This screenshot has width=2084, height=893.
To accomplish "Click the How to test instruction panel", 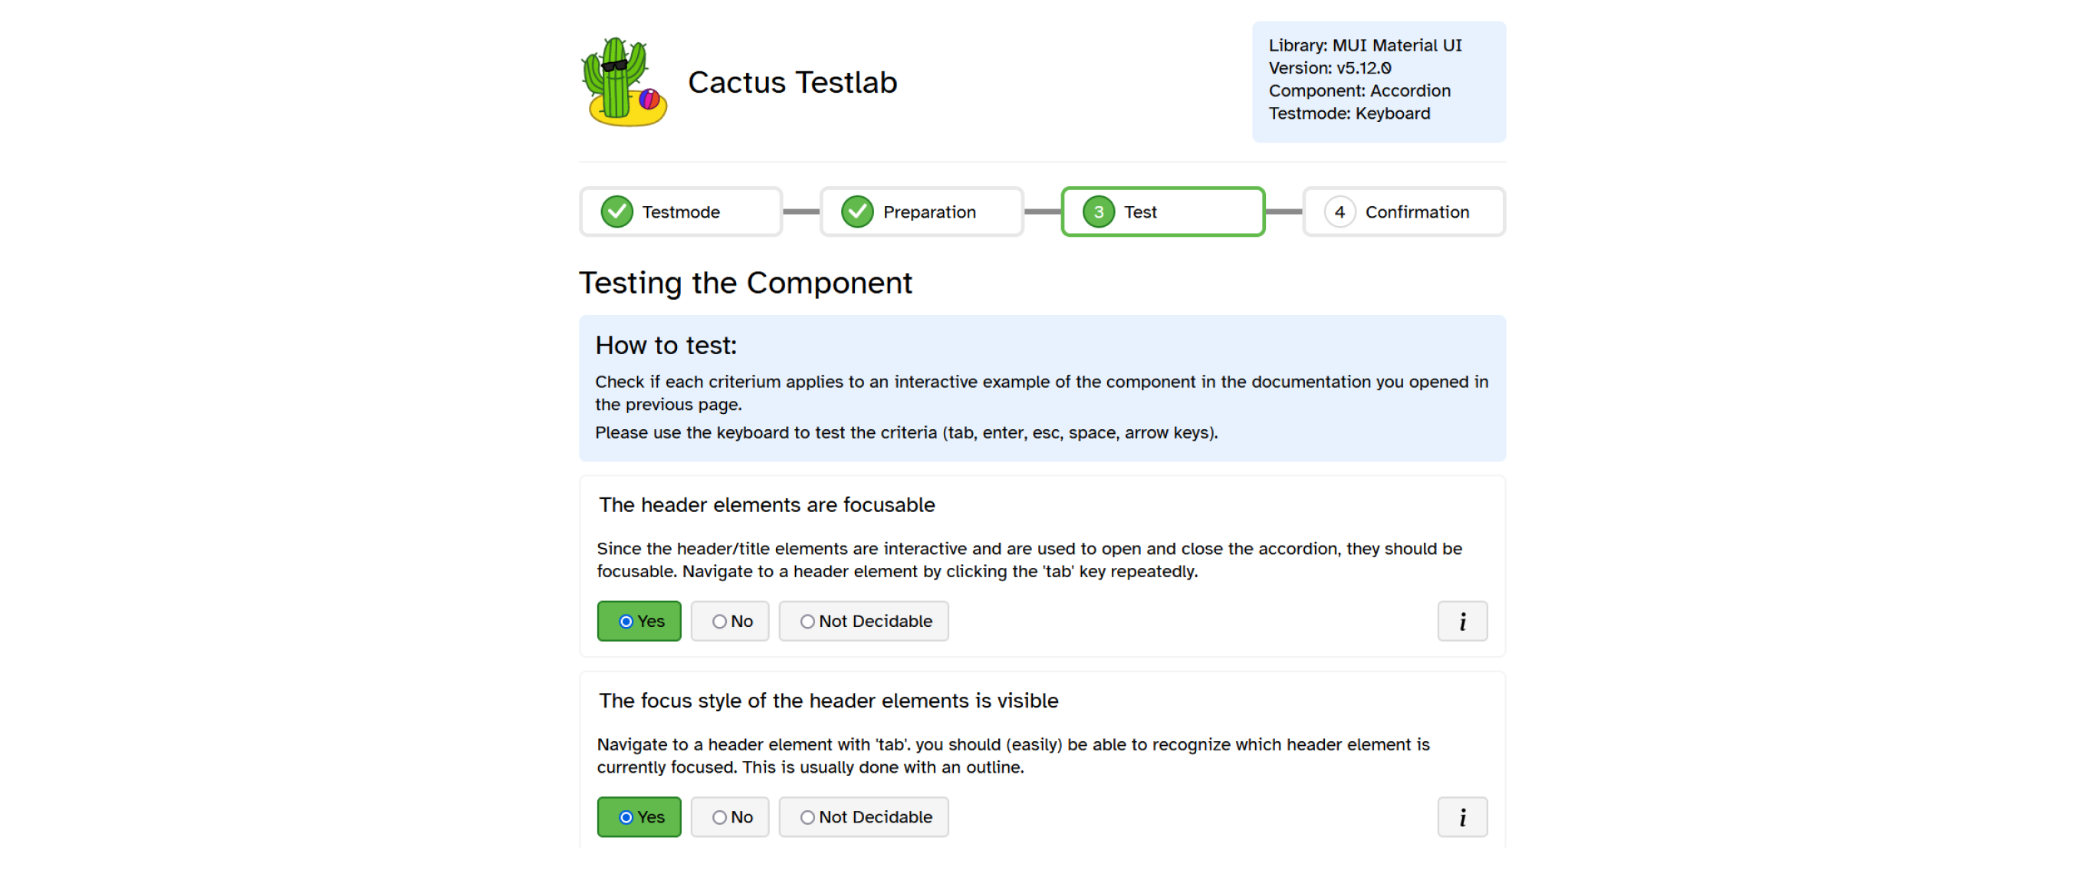I will (1041, 389).
